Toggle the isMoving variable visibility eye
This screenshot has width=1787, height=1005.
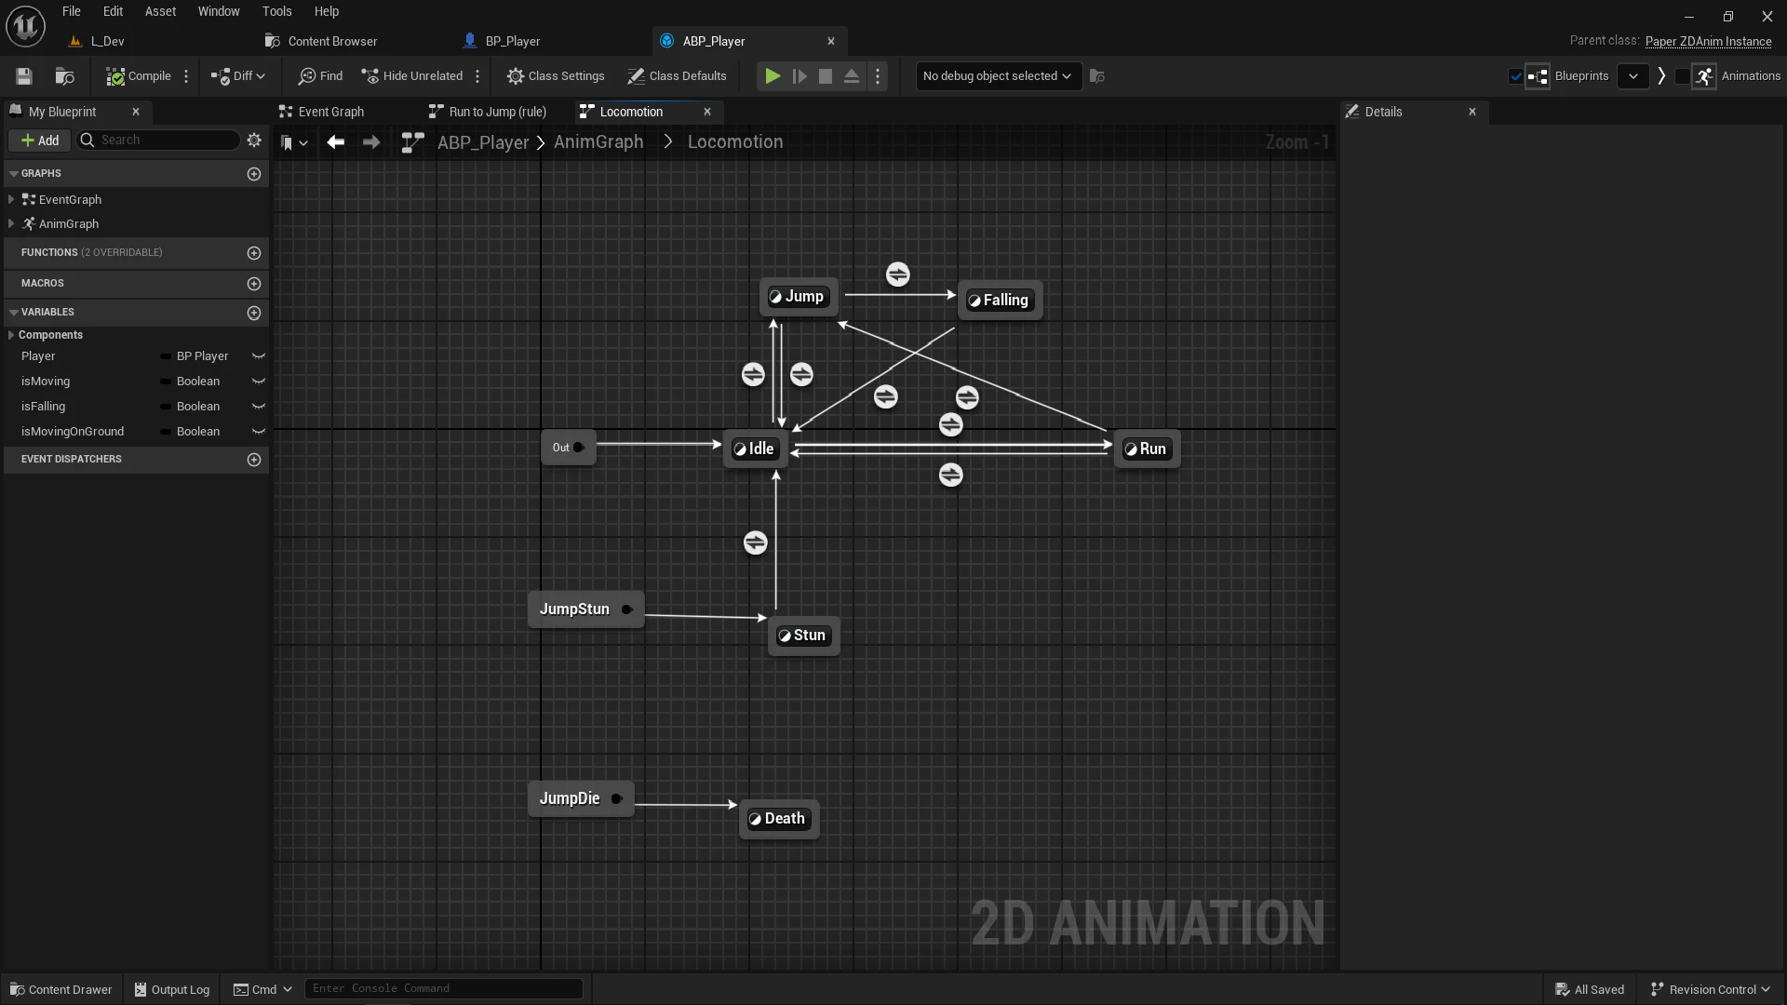tap(259, 382)
